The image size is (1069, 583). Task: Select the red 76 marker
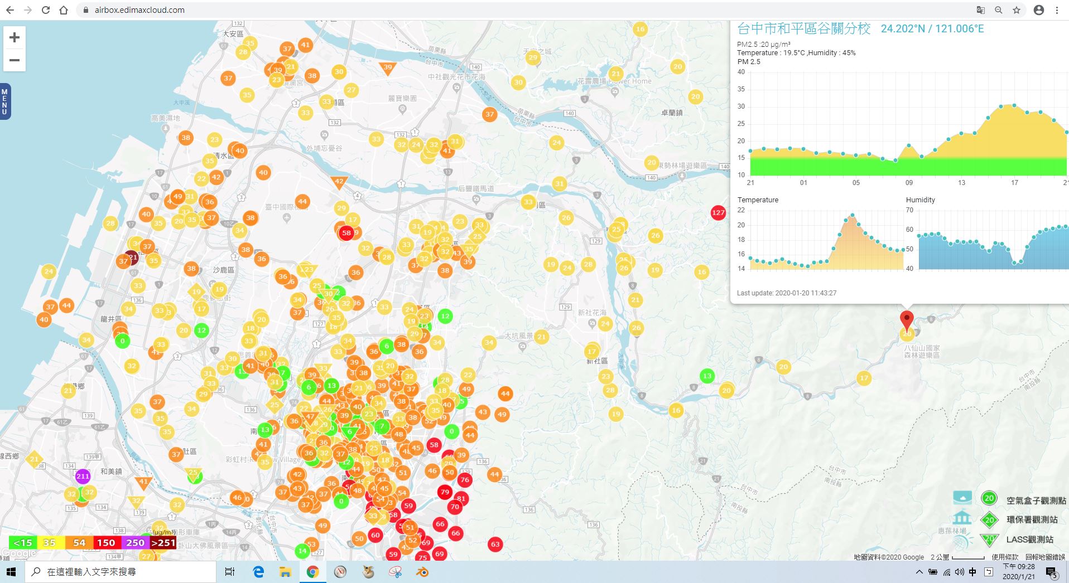[465, 480]
